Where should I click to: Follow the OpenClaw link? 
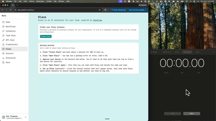click(x=98, y=20)
